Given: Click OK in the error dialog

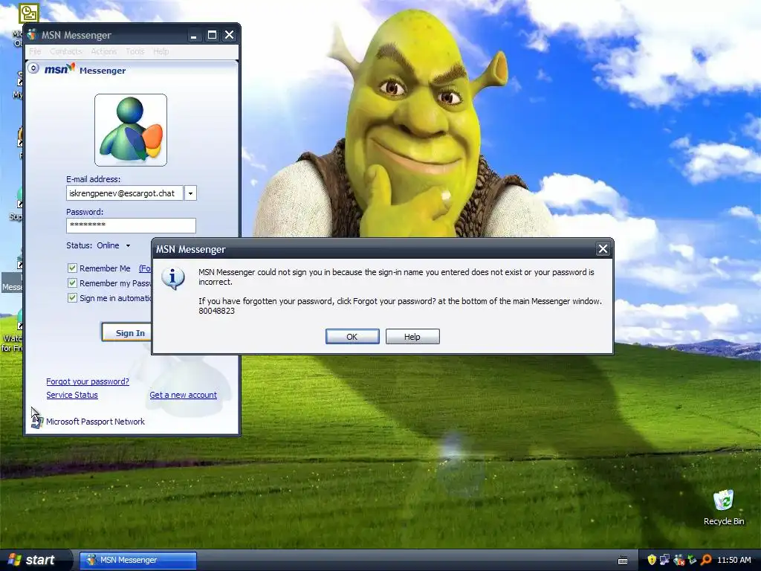Looking at the screenshot, I should pos(352,337).
